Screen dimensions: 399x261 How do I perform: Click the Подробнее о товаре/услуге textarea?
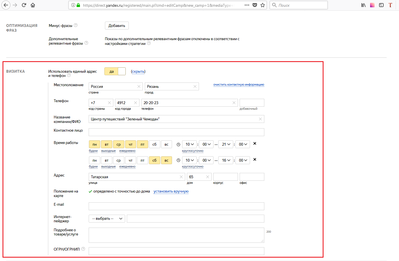click(x=176, y=235)
